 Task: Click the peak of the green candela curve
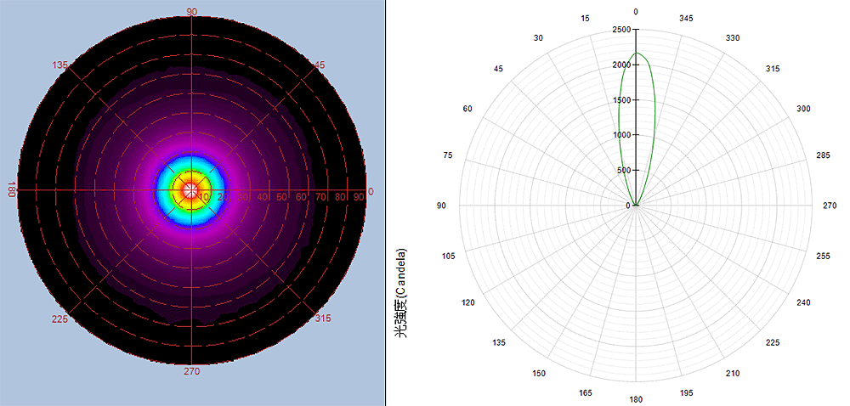(637, 54)
